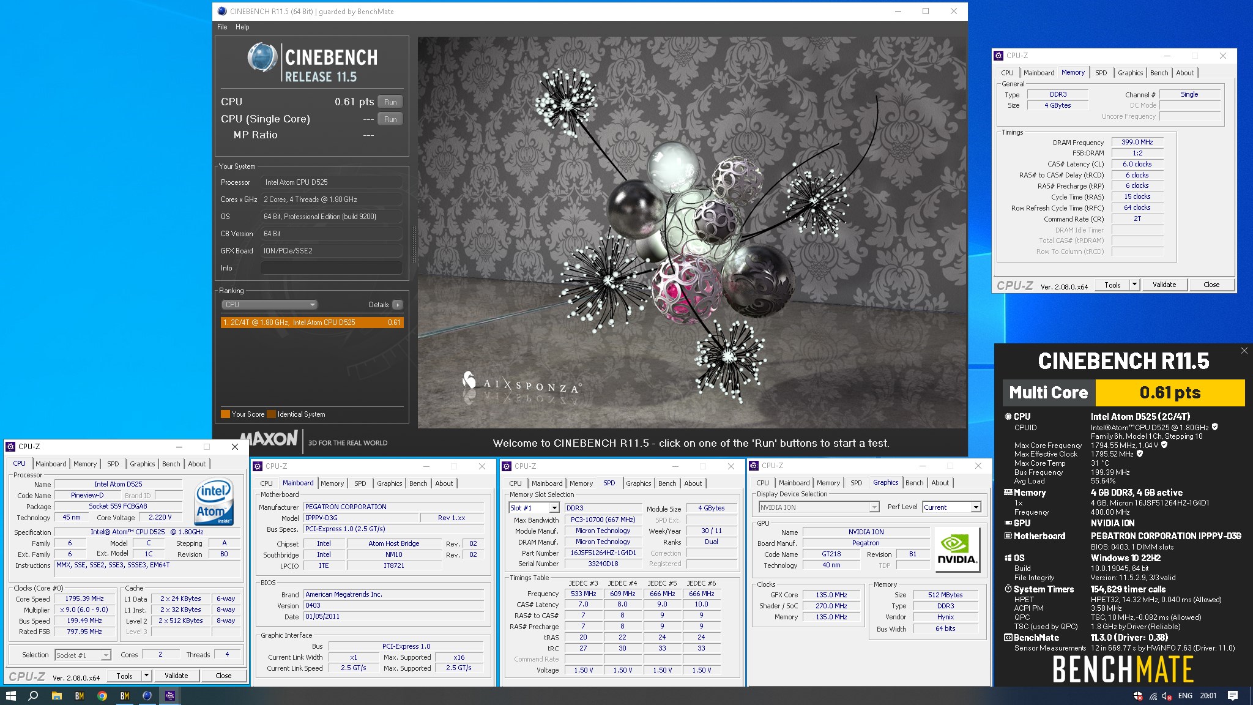This screenshot has height=705, width=1253.
Task: Open the About tab in CPU-Z Graphics window
Action: (940, 483)
